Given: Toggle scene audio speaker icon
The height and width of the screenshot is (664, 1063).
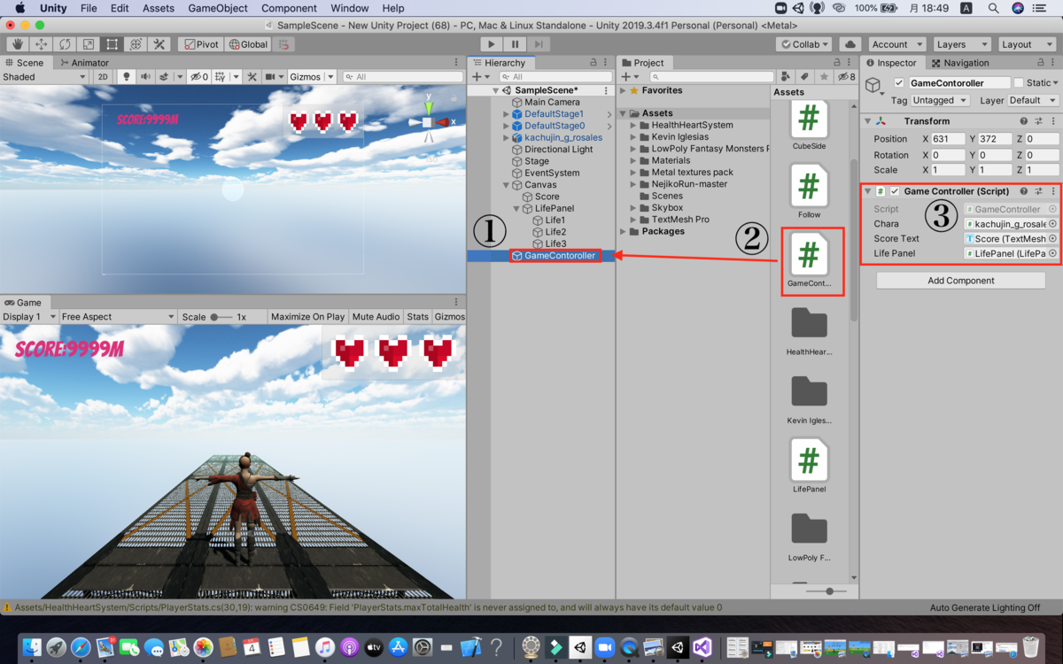Looking at the screenshot, I should coord(145,77).
